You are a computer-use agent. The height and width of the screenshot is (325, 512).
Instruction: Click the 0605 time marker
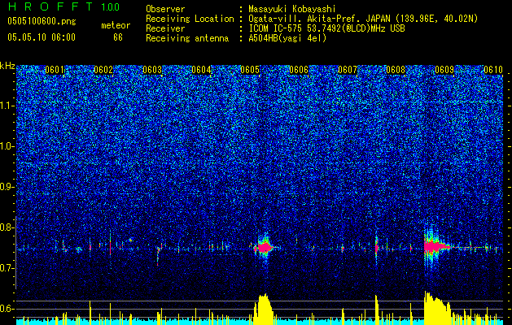coord(250,70)
